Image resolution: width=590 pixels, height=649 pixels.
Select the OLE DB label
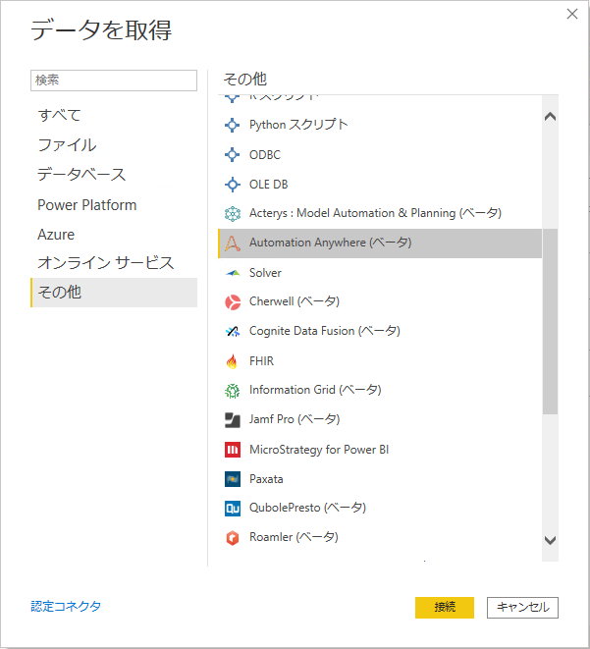(x=269, y=185)
